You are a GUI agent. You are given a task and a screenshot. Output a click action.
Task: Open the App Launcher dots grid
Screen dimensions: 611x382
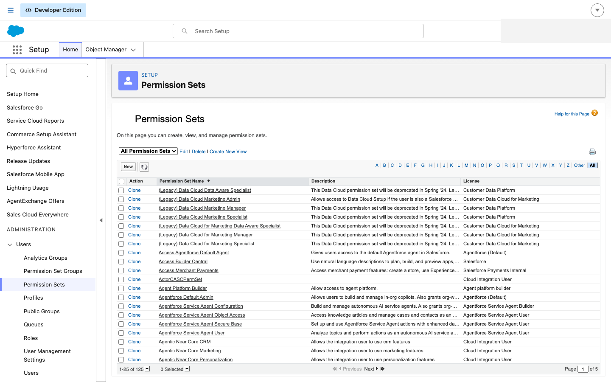17,50
